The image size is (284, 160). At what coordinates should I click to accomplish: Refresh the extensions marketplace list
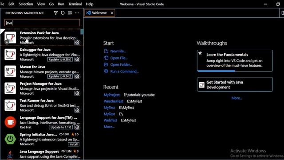pyautogui.click(x=63, y=13)
